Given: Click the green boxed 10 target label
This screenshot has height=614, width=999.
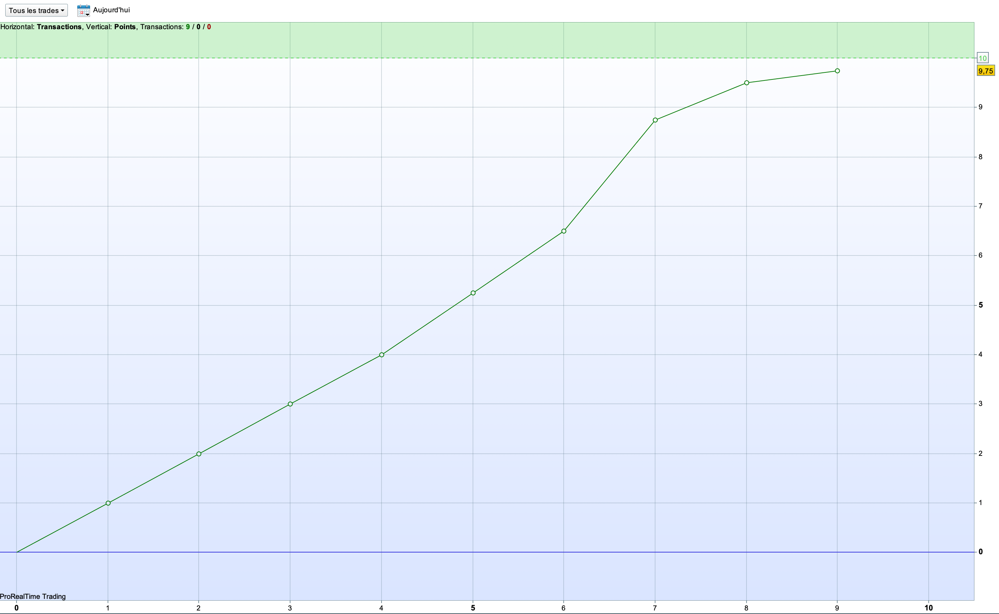Looking at the screenshot, I should point(982,58).
